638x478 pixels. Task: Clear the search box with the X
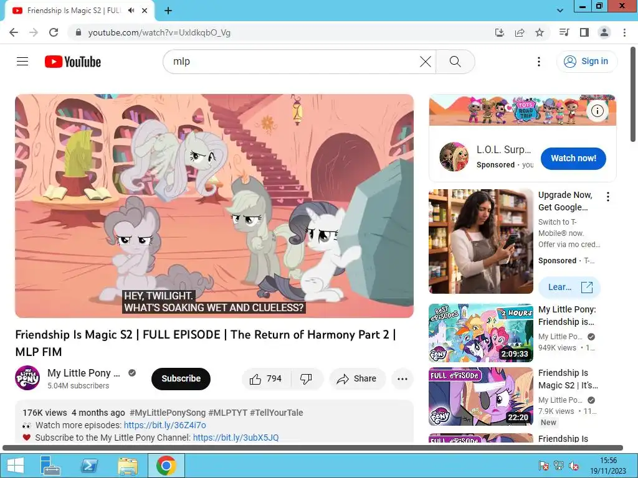coord(425,62)
